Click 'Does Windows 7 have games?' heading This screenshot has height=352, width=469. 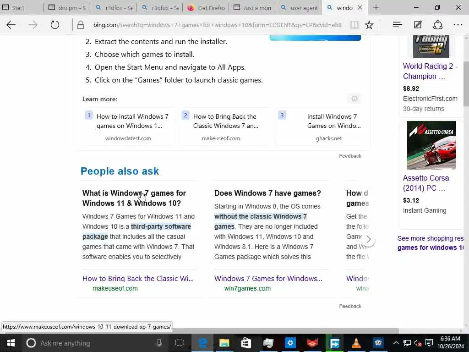pos(267,193)
